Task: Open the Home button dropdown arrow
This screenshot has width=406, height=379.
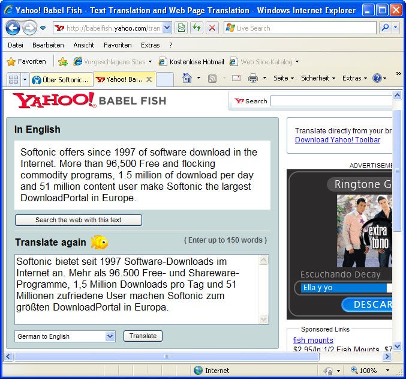Action: 199,78
